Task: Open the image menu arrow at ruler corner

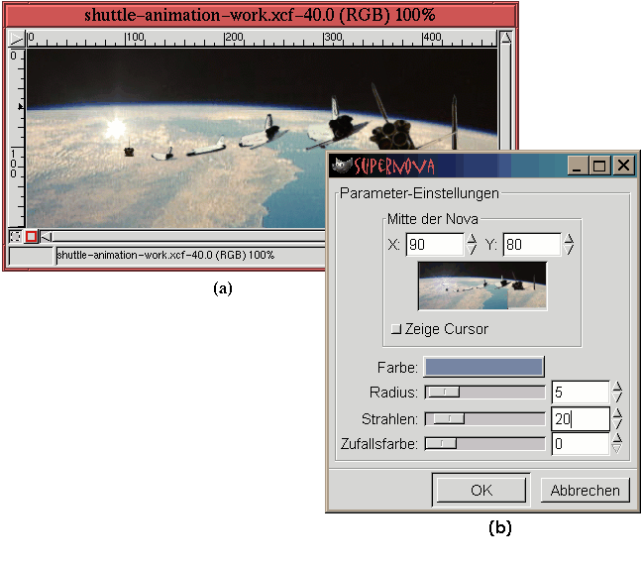Action: [16, 39]
